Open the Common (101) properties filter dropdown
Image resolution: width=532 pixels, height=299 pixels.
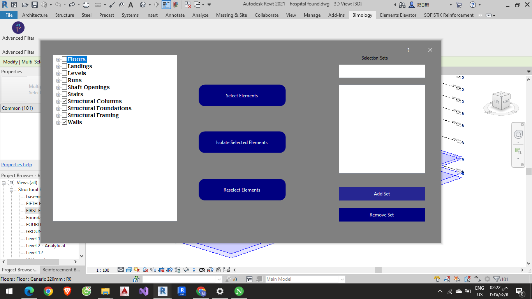(20, 108)
